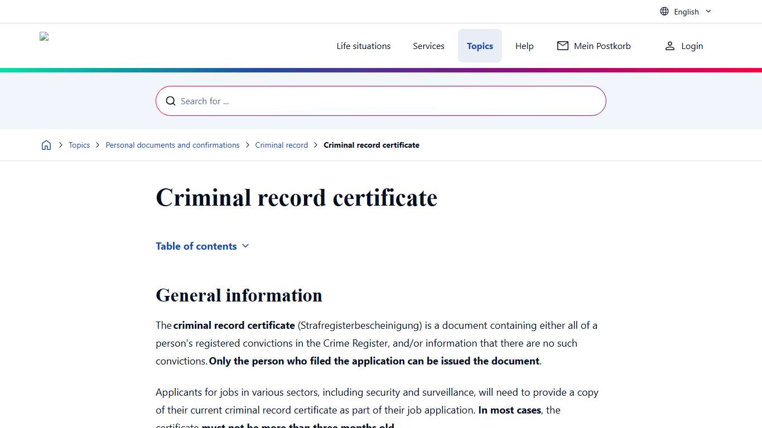The image size is (762, 428).
Task: Click the breadcrumb separator arrow after Topics
Action: (x=97, y=145)
